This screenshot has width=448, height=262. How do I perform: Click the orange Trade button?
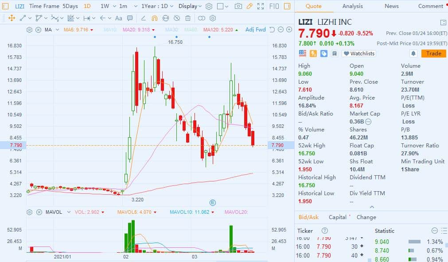433,53
